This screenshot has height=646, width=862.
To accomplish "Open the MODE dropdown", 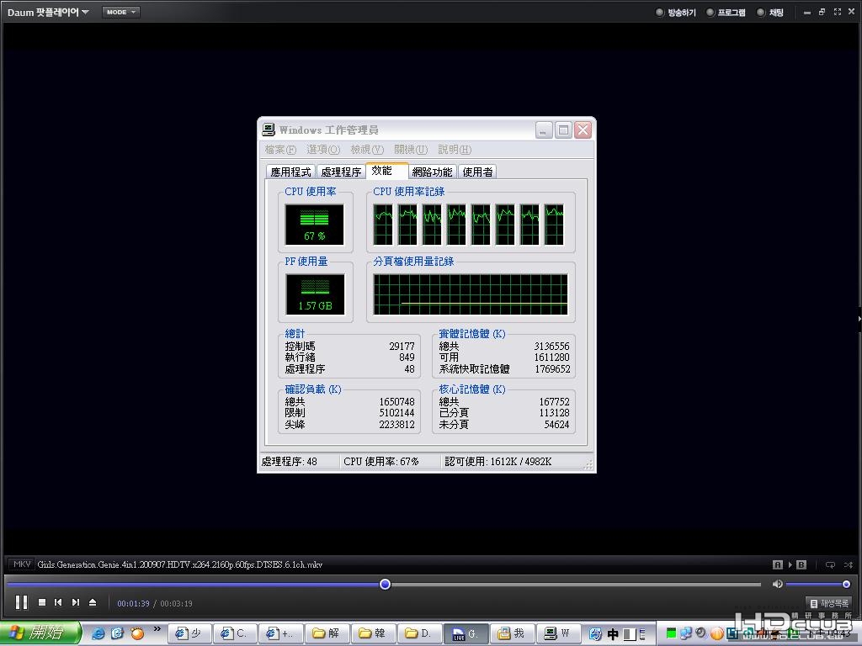I will pos(121,12).
